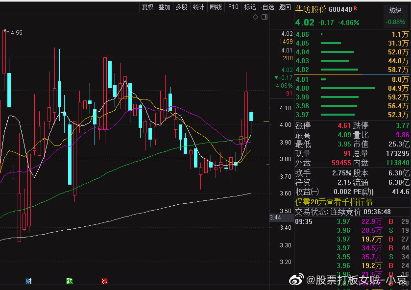
Task: Select the 4.00 bid price row
Action: click(x=352, y=88)
